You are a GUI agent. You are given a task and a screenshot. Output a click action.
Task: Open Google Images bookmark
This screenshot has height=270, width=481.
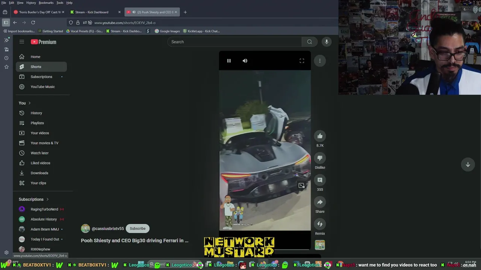(x=167, y=31)
